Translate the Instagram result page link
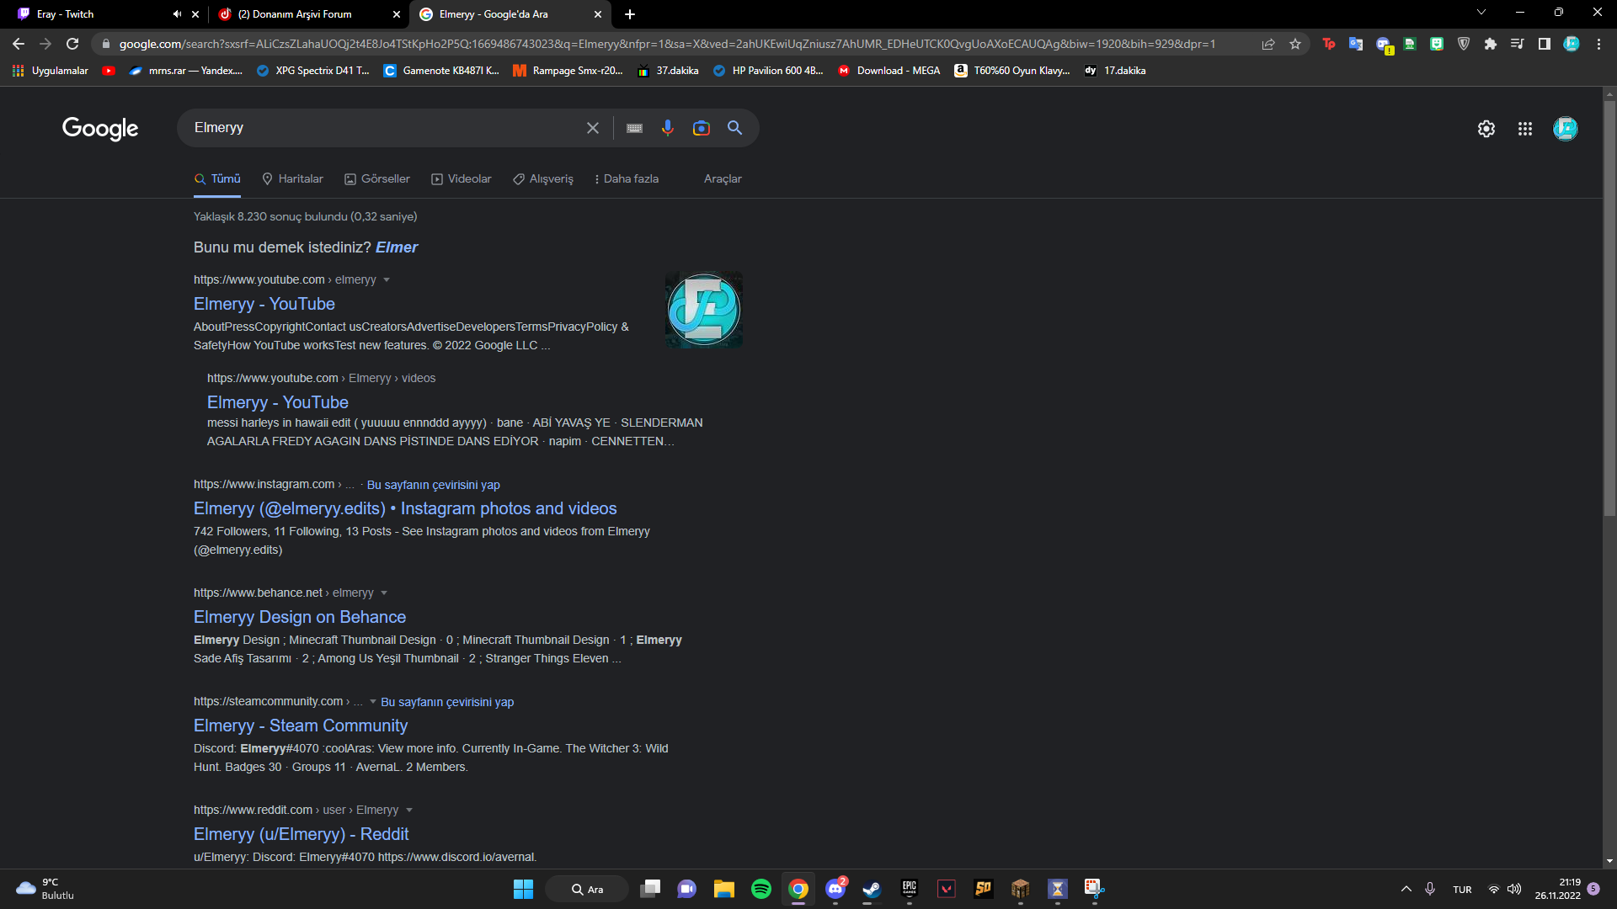Screen dimensions: 1617x909 coord(434,485)
